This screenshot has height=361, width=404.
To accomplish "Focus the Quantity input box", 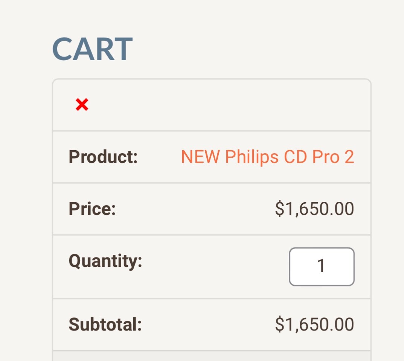I will pyautogui.click(x=322, y=267).
